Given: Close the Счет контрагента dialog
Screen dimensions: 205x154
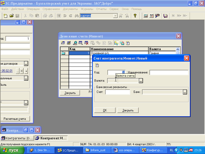Looking at the screenshot, I should (x=187, y=58).
